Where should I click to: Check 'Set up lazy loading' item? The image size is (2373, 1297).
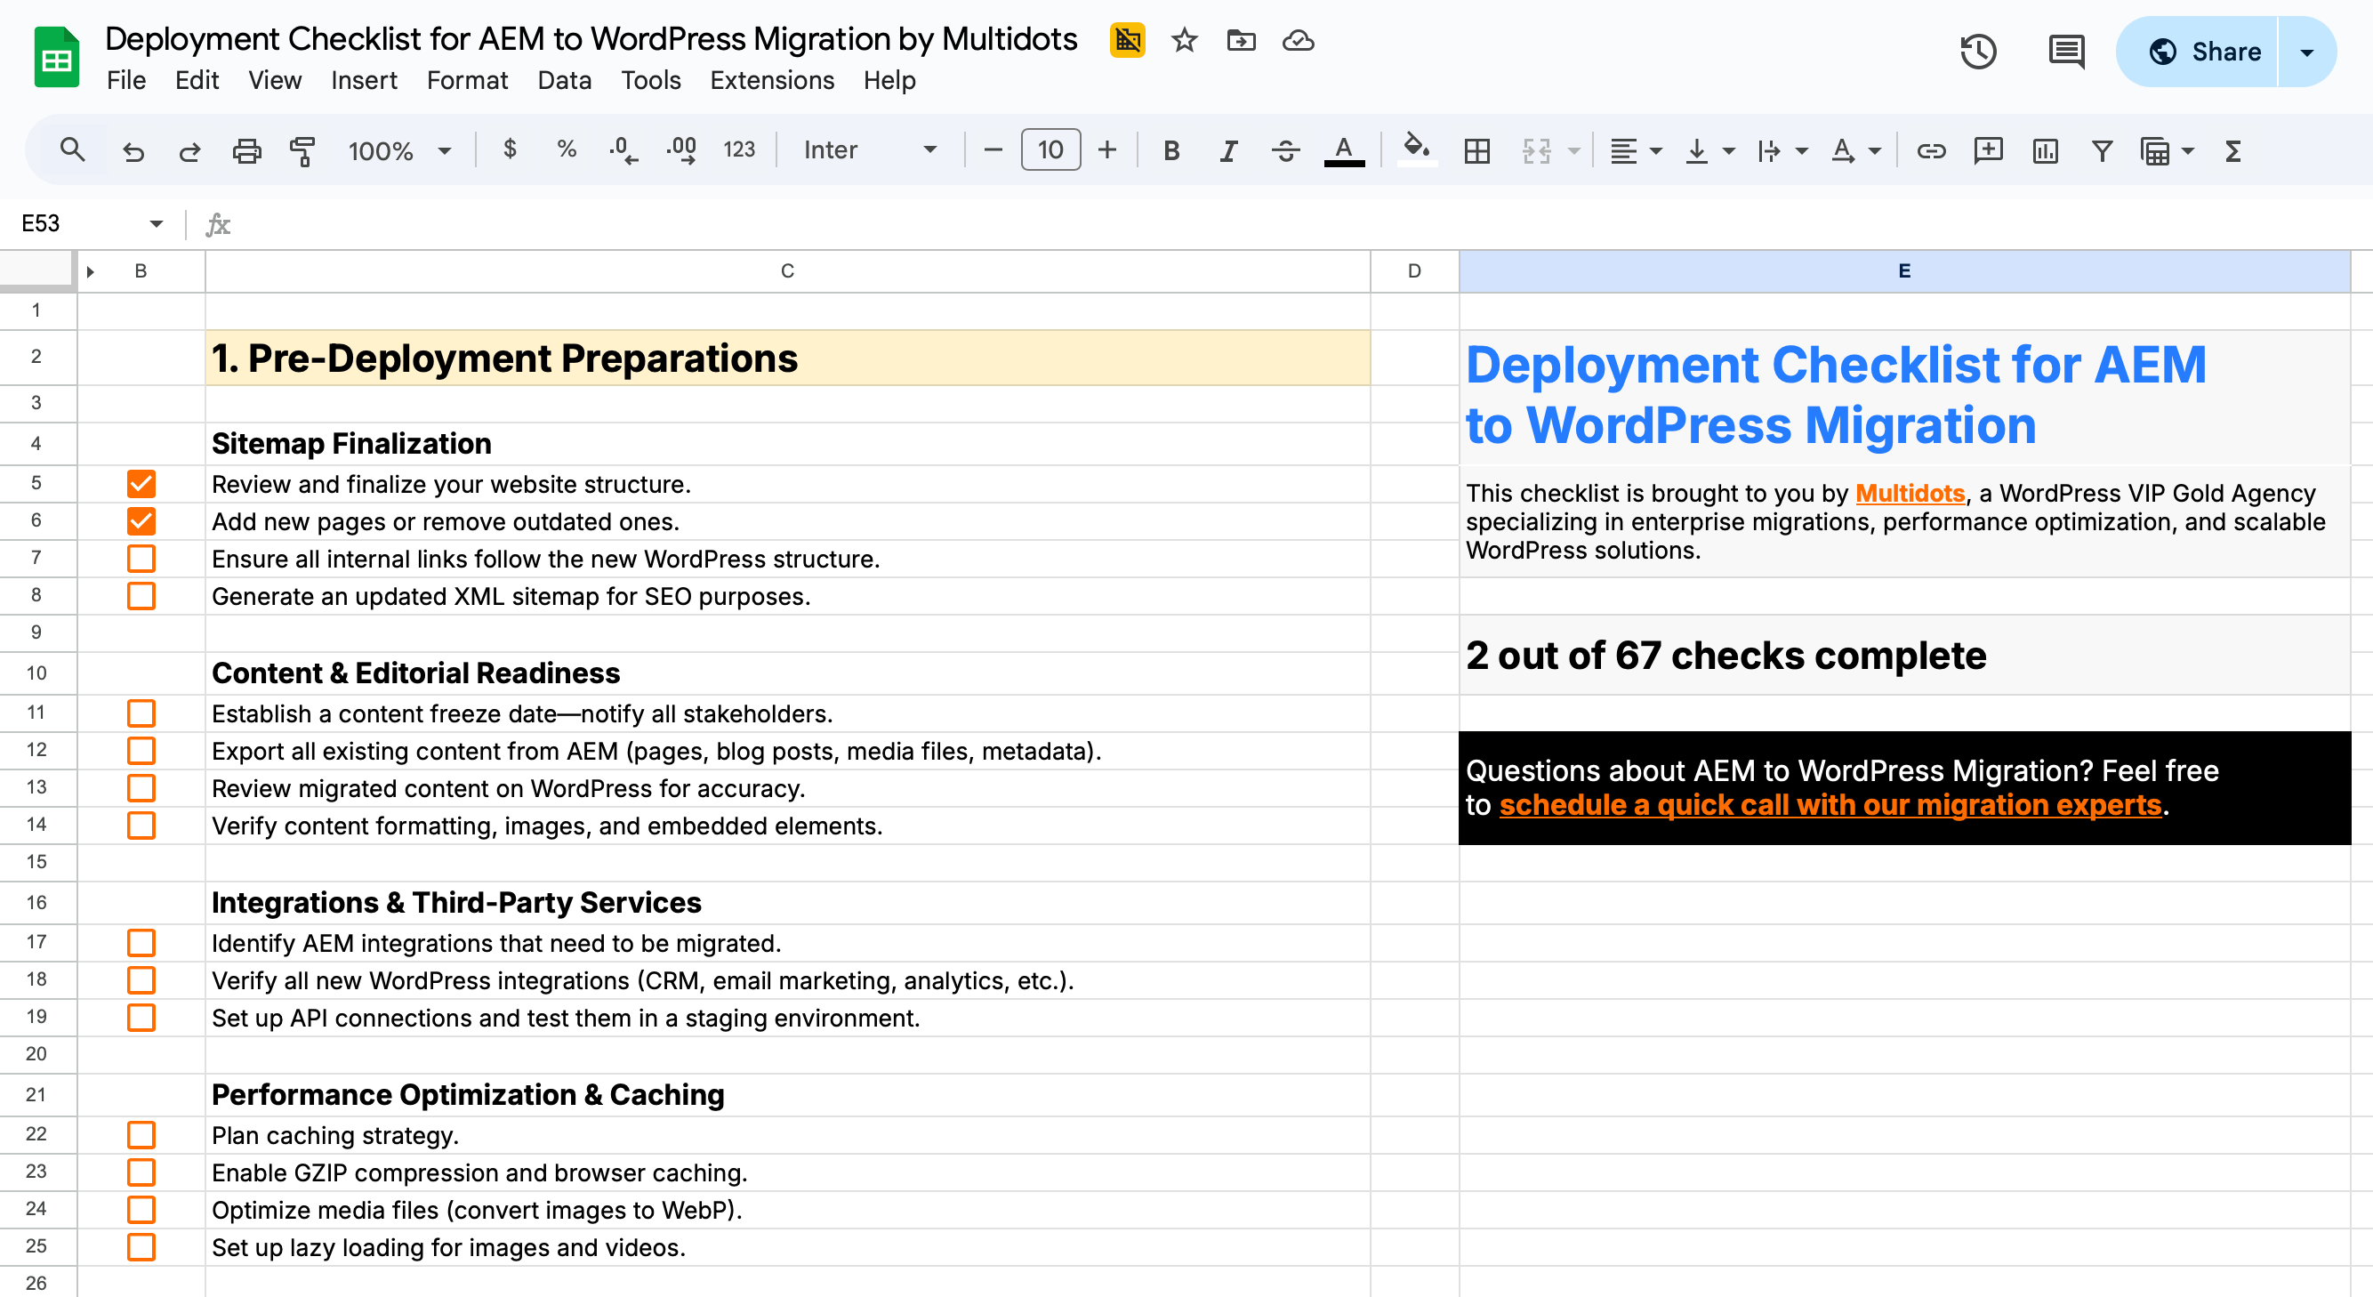141,1247
